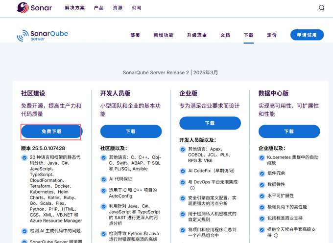Click check icon beside 数据弹性

point(262,185)
